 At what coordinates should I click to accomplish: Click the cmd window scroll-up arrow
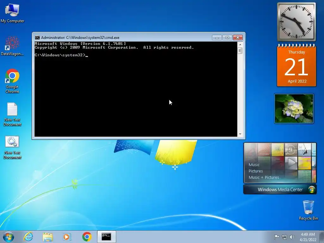click(240, 44)
